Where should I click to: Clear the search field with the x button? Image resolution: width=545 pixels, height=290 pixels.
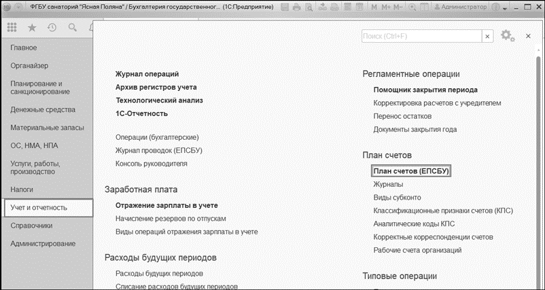pos(487,36)
